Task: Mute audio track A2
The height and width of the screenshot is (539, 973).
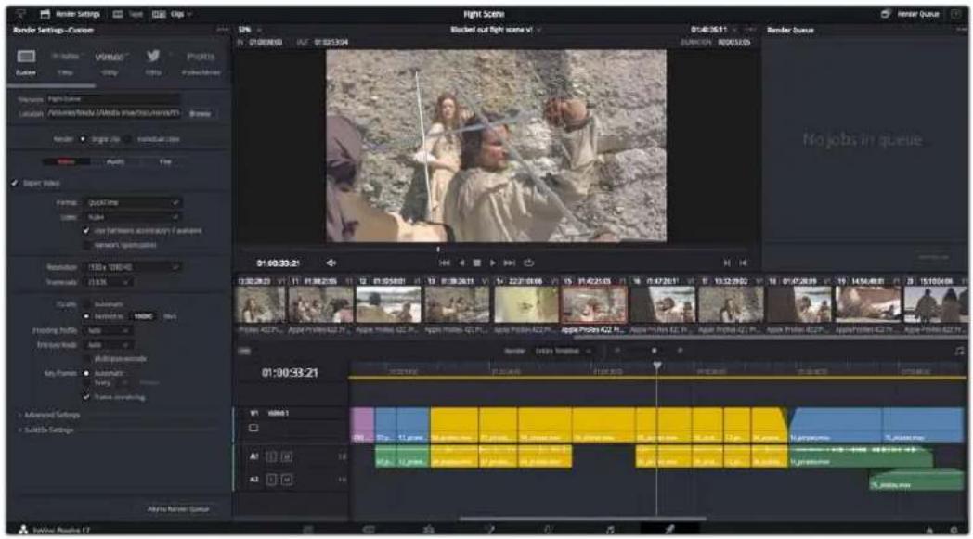Action: (286, 480)
